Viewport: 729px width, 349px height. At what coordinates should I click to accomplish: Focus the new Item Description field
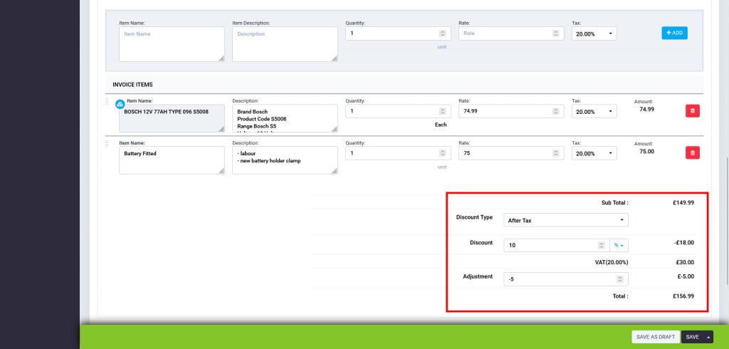[285, 44]
